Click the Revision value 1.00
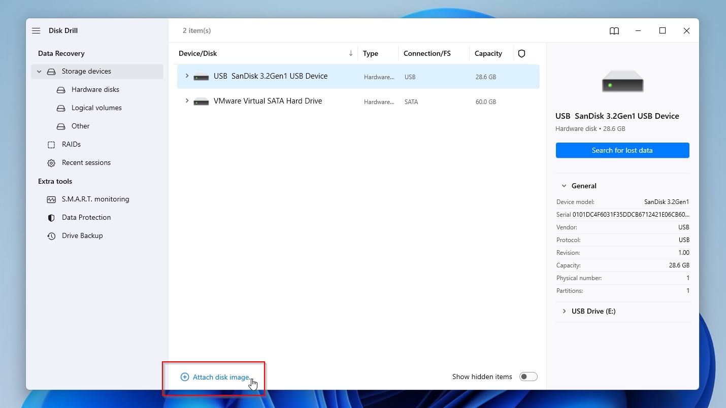This screenshot has width=726, height=408. [684, 253]
